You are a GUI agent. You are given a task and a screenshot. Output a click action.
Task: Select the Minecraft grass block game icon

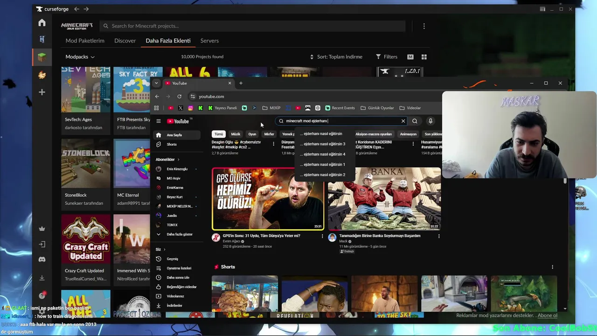click(x=42, y=57)
